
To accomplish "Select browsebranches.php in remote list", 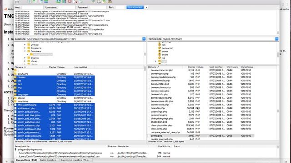I will click(201, 70).
